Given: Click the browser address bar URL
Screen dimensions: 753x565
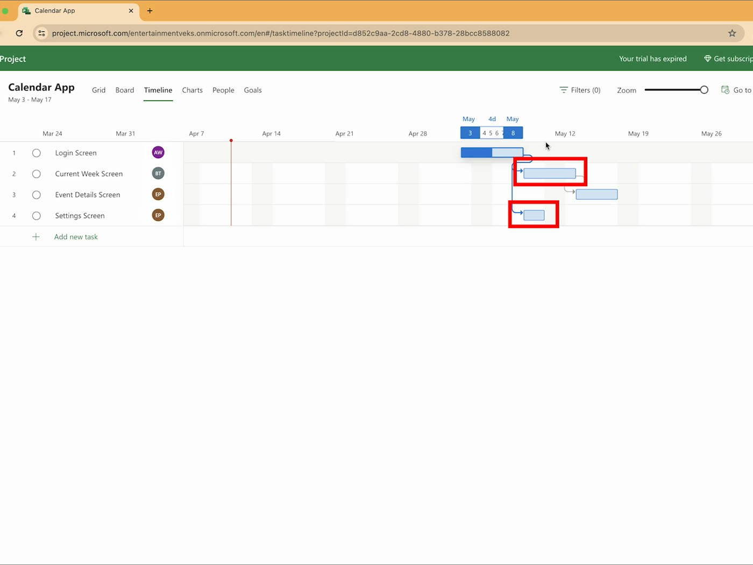Looking at the screenshot, I should (281, 33).
